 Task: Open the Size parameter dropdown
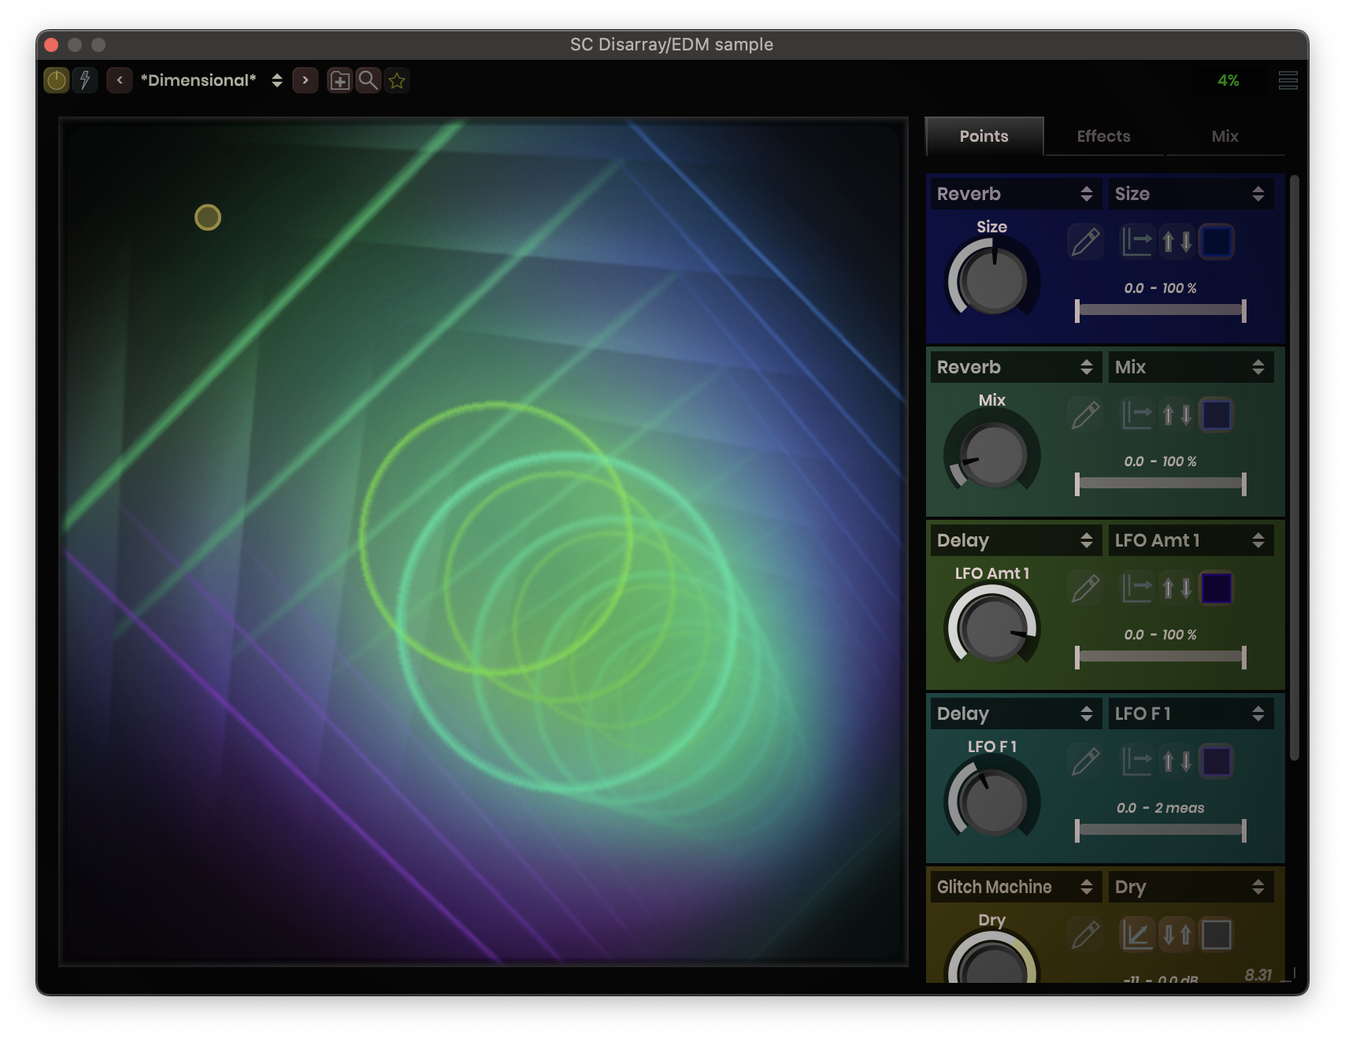point(1191,194)
